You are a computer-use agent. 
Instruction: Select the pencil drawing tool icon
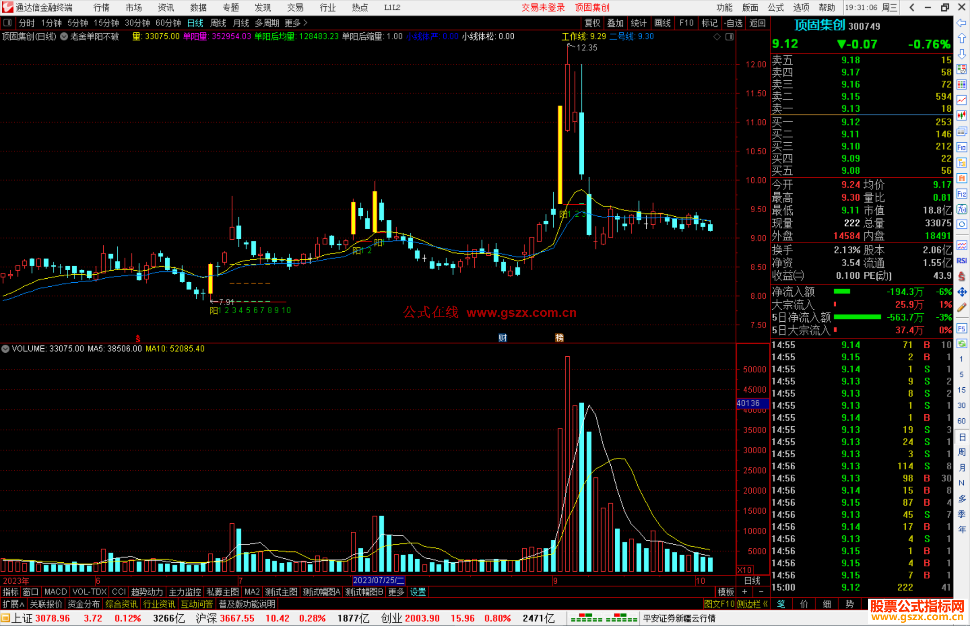click(961, 307)
